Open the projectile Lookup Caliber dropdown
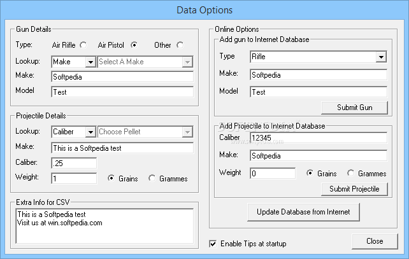This screenshot has width=409, height=259. pyautogui.click(x=90, y=132)
